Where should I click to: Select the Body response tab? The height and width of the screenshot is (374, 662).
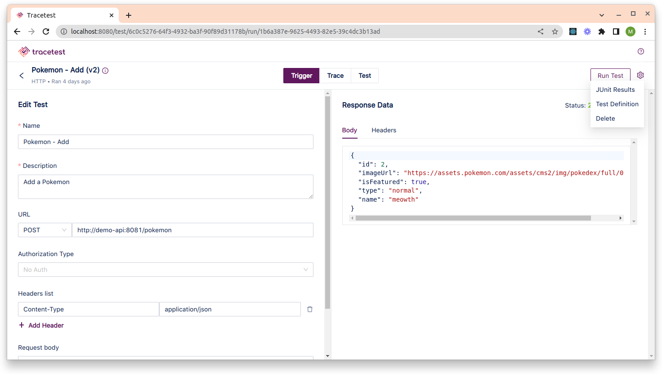(x=349, y=130)
